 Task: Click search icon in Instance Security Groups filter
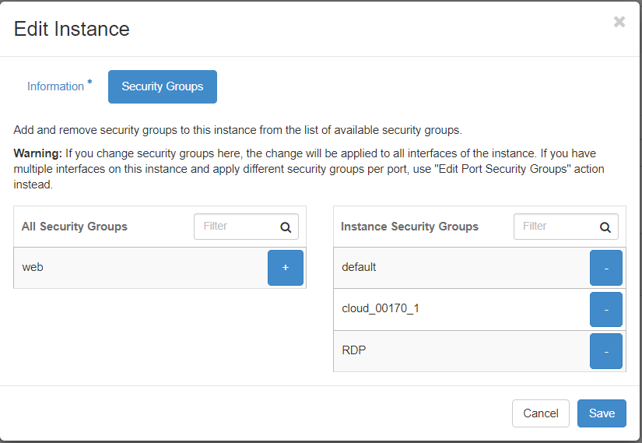pyautogui.click(x=605, y=227)
